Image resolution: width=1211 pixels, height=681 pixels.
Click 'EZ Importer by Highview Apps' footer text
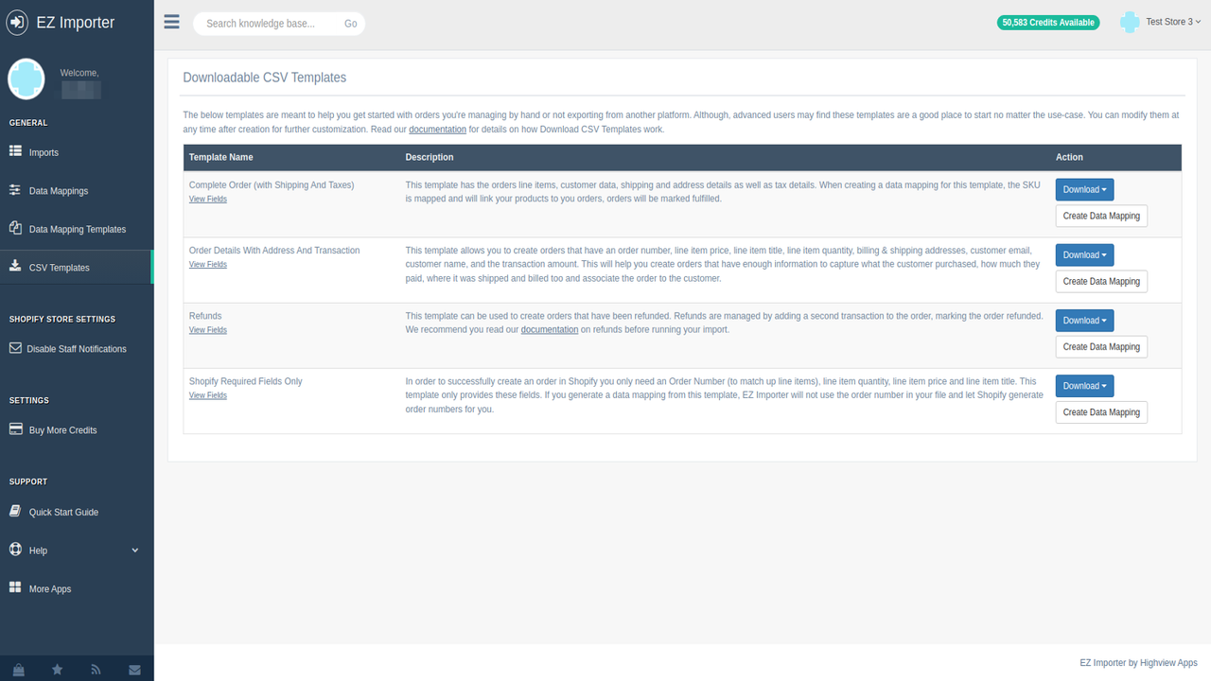(1138, 663)
